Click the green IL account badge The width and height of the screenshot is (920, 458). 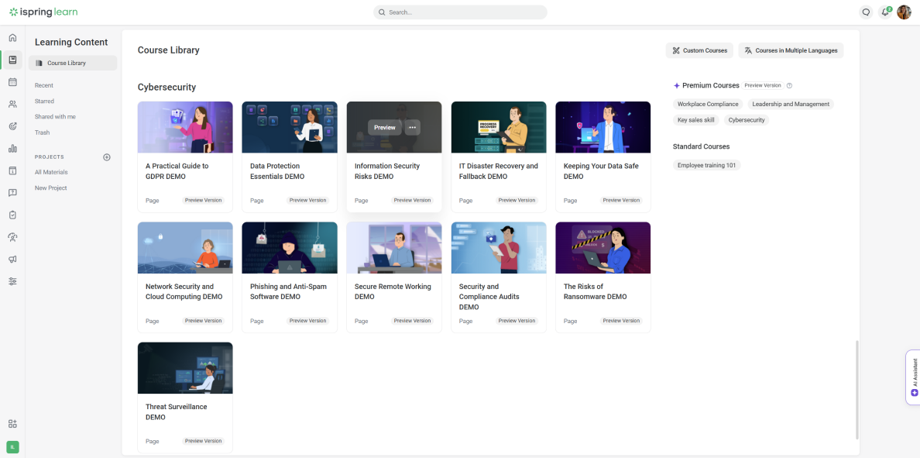coord(12,447)
